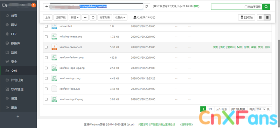Check the box for xenforo-logo.svg
The width and height of the screenshot is (280, 128).
pos(46,89)
